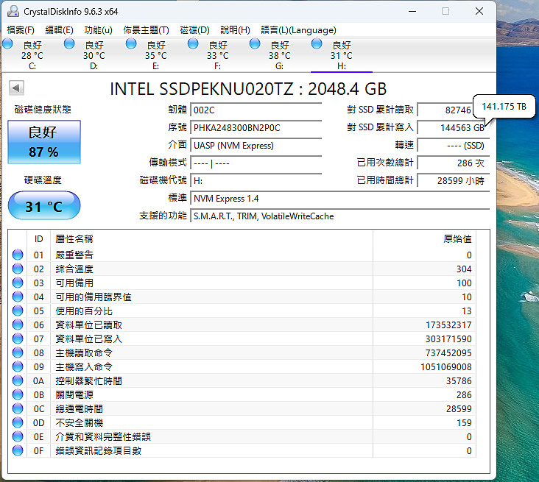Open the 功能(u) menu
Image resolution: width=539 pixels, height=482 pixels.
tap(99, 30)
